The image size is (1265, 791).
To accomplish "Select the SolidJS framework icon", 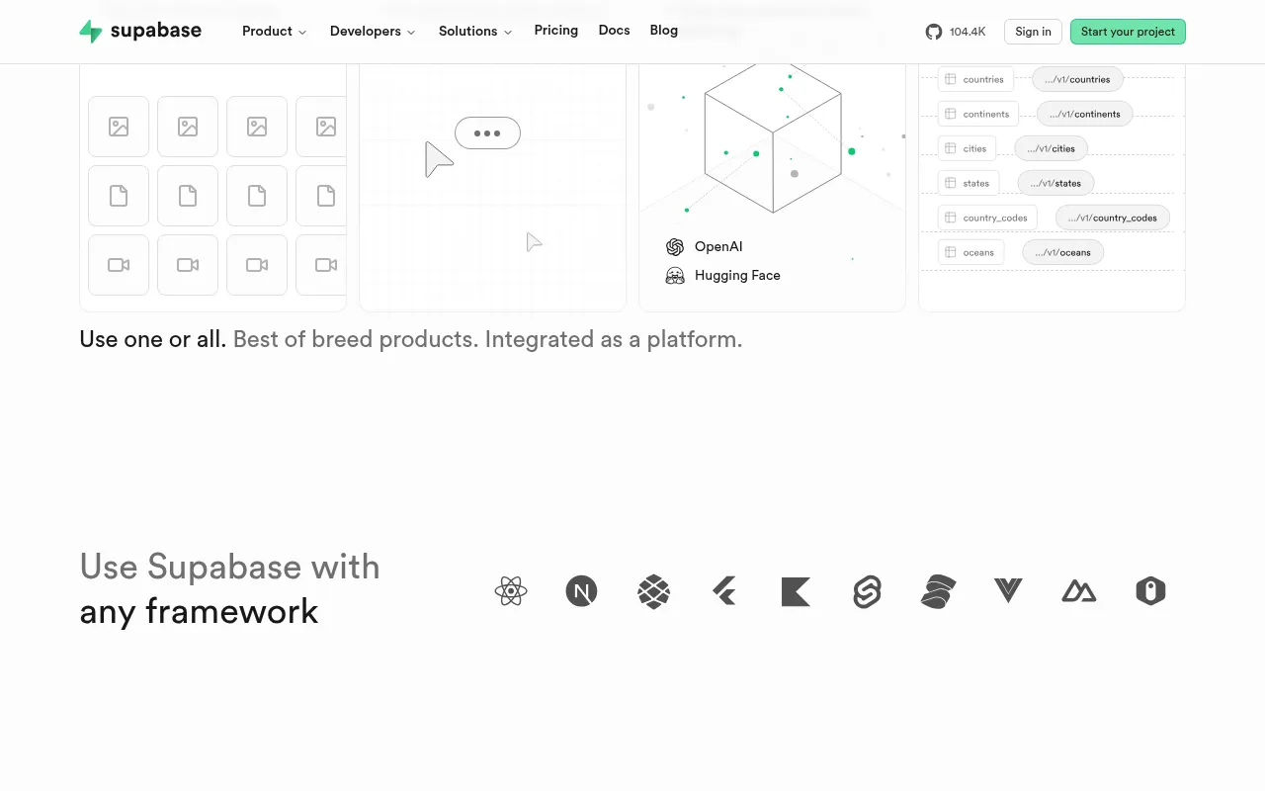I will (x=938, y=591).
